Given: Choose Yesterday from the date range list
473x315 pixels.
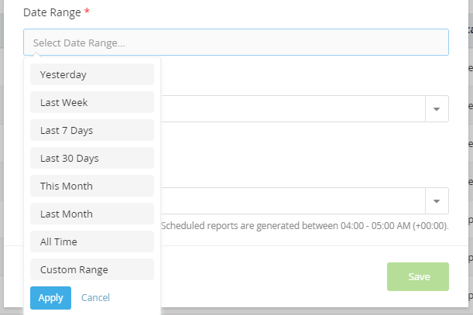Looking at the screenshot, I should click(92, 74).
